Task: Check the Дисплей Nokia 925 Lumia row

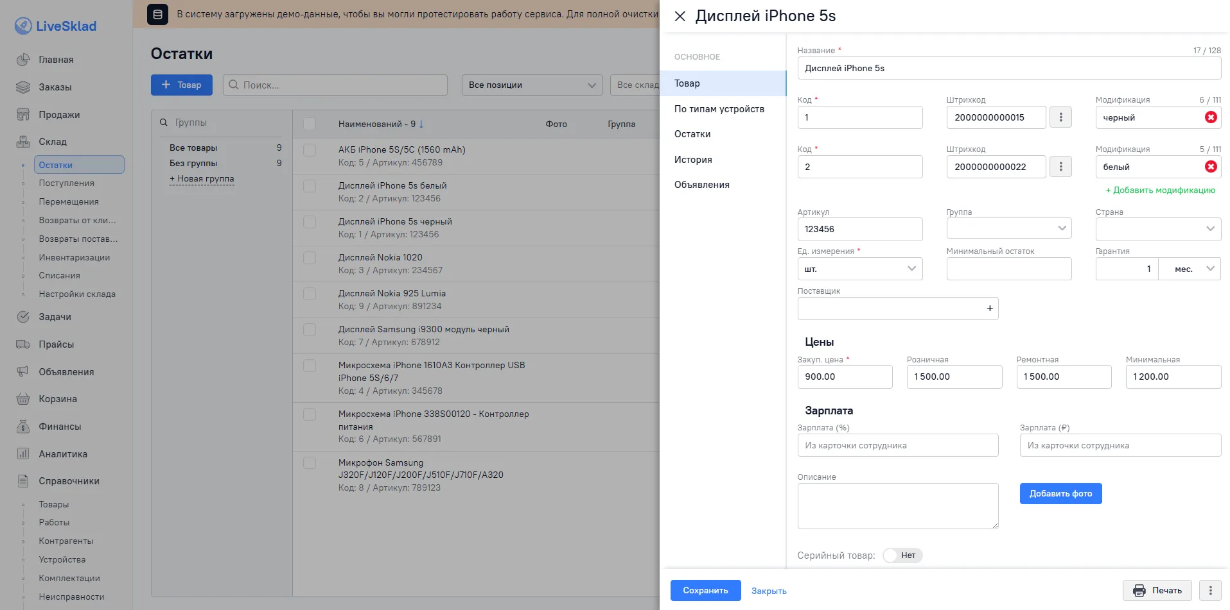Action: pyautogui.click(x=310, y=294)
